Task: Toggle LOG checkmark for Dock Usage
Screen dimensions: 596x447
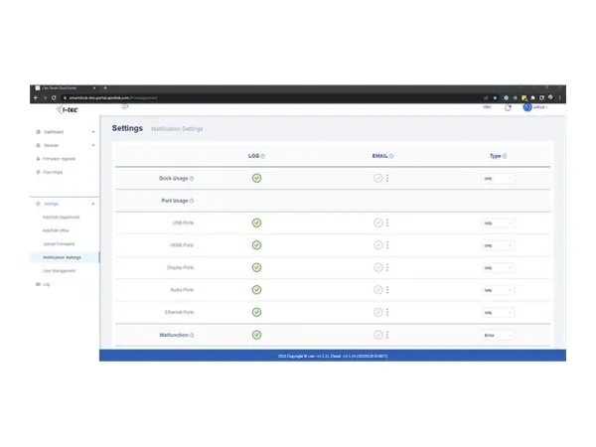Action: 256,179
